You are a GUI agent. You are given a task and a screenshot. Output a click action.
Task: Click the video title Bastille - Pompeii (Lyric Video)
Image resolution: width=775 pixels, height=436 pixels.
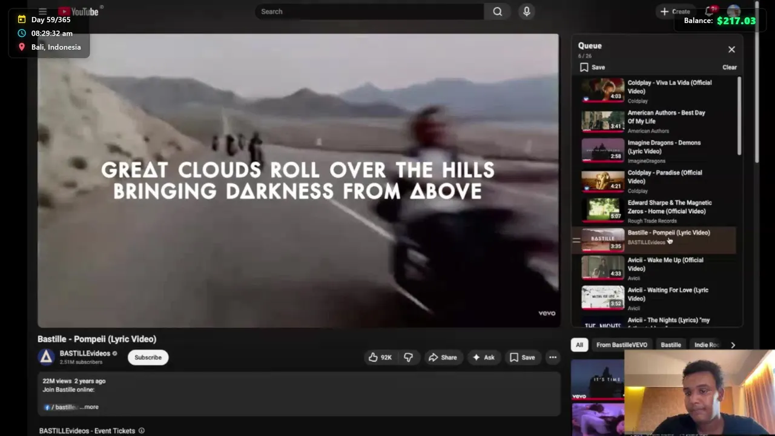pos(97,339)
